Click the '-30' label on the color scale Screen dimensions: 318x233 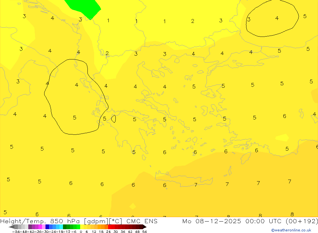[45, 232]
